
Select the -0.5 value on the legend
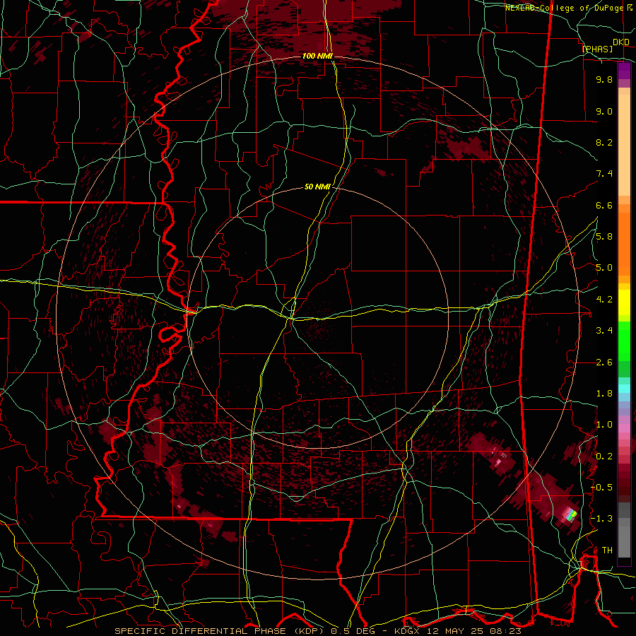pos(602,488)
